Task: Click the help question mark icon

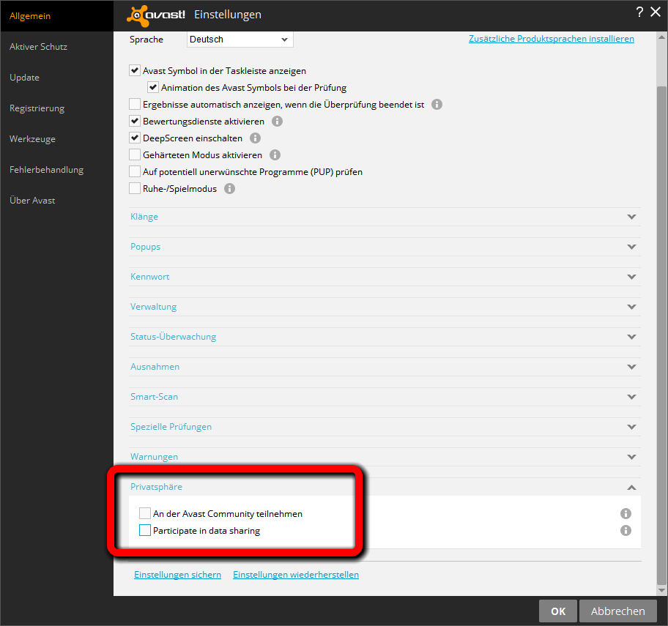Action: (x=639, y=12)
